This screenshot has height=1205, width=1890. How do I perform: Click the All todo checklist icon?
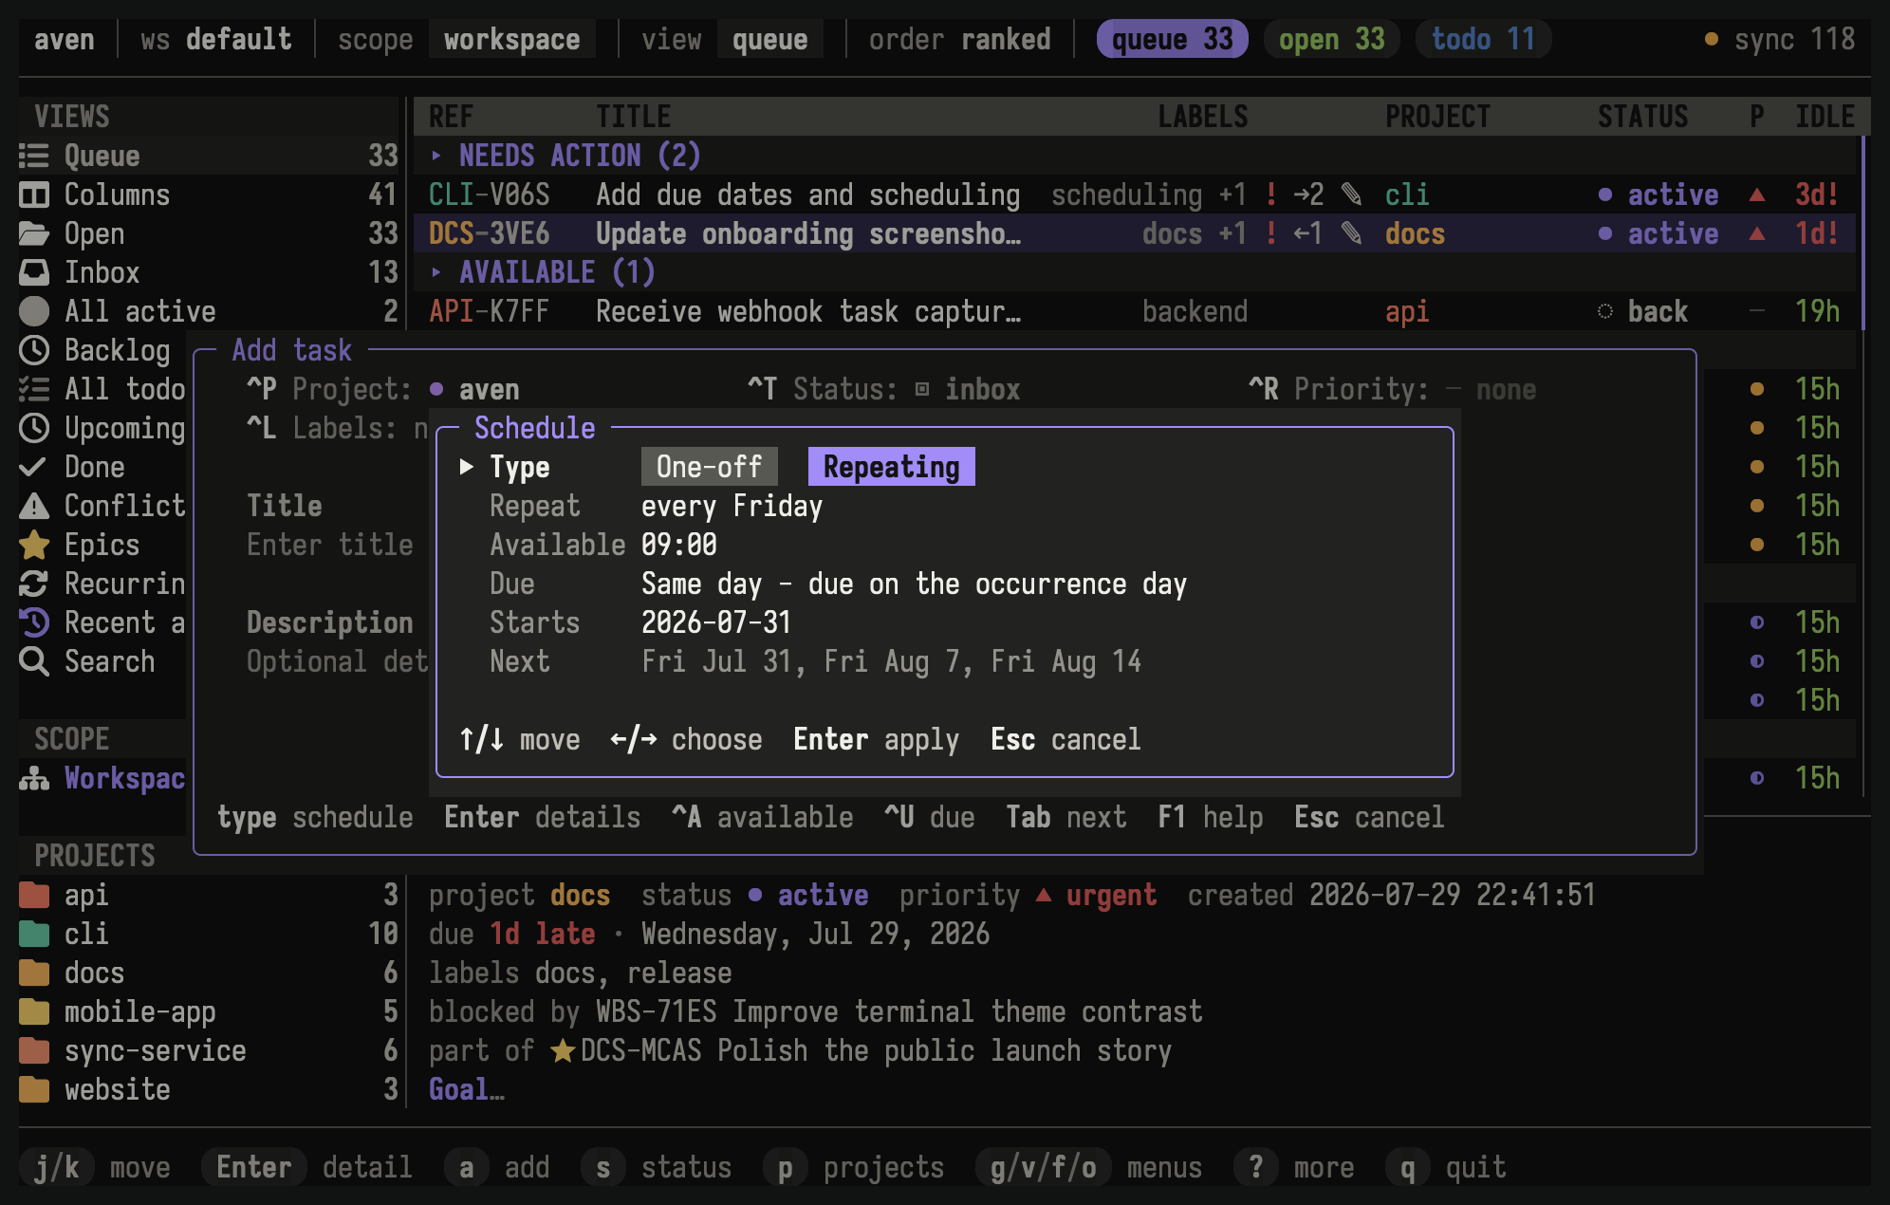[34, 389]
